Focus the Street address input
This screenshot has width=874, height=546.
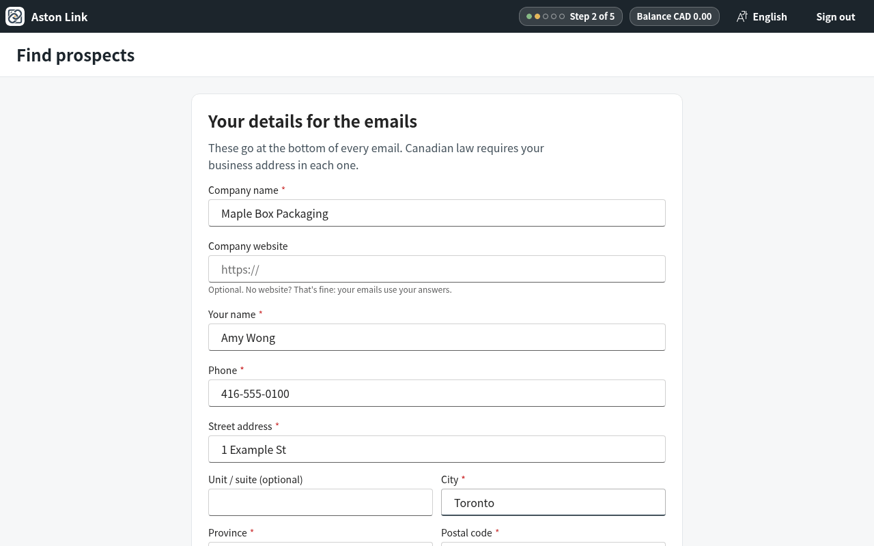tap(437, 449)
